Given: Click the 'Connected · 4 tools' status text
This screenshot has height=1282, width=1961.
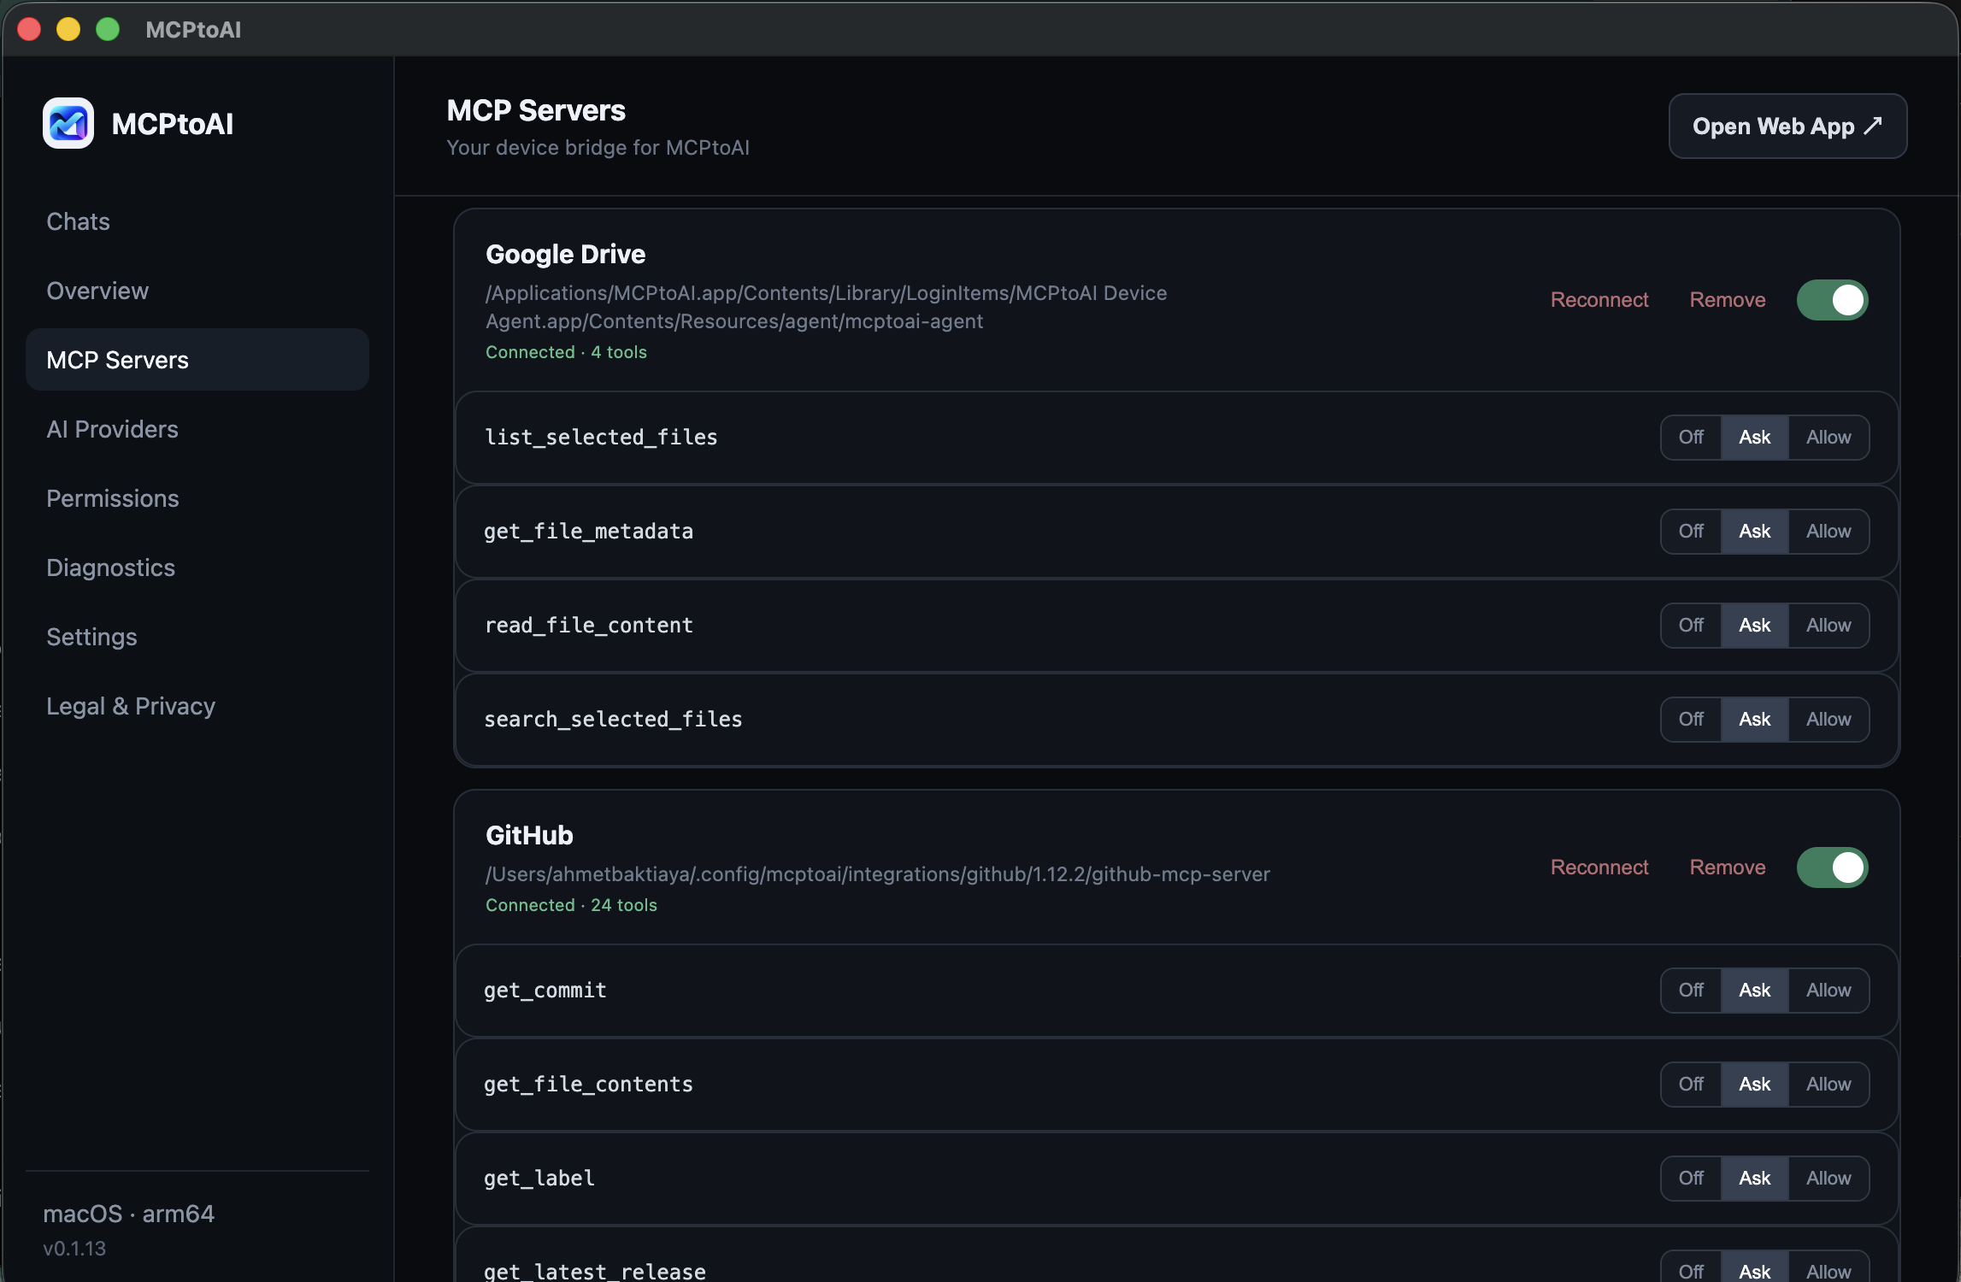Looking at the screenshot, I should pyautogui.click(x=566, y=352).
